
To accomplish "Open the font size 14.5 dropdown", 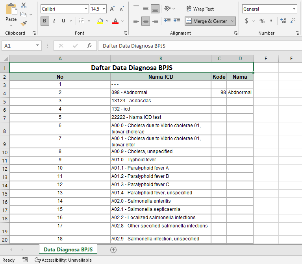I will tap(104, 9).
